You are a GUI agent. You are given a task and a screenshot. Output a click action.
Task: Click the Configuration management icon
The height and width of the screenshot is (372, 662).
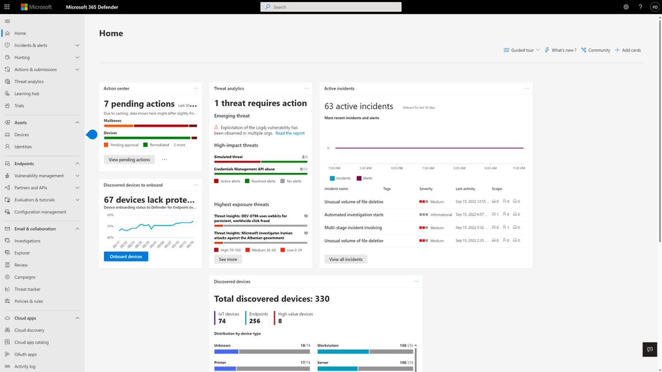click(x=7, y=212)
